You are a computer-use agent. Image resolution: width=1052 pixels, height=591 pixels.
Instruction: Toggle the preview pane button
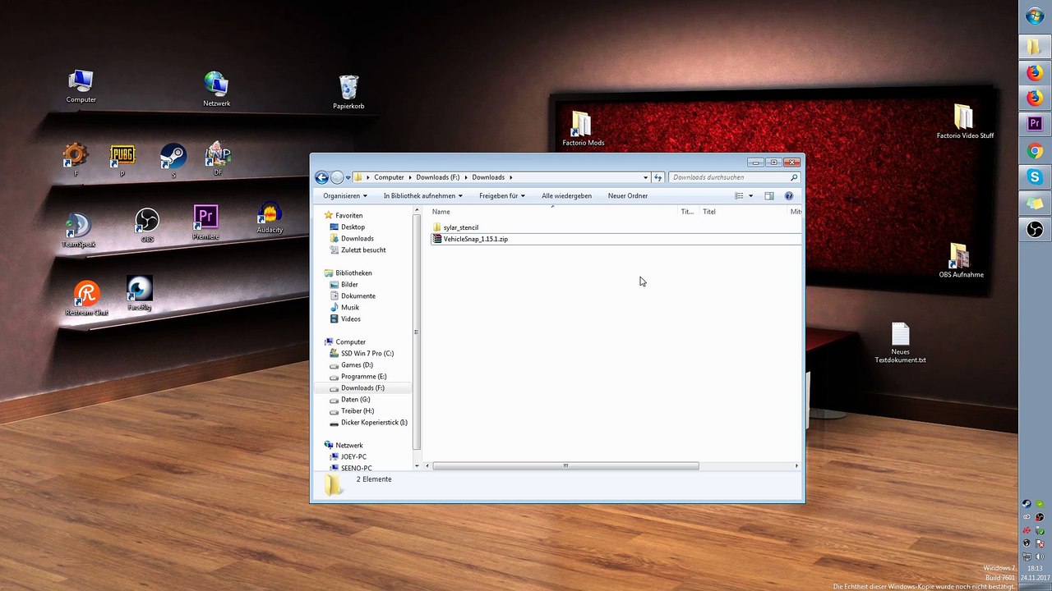[x=769, y=195]
